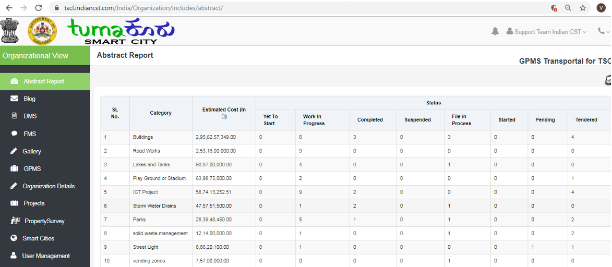The image size is (612, 267).
Task: Open the Blog envelope icon in sidebar
Action: point(14,99)
